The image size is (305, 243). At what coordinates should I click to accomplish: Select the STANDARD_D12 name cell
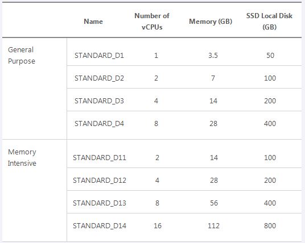(x=100, y=181)
